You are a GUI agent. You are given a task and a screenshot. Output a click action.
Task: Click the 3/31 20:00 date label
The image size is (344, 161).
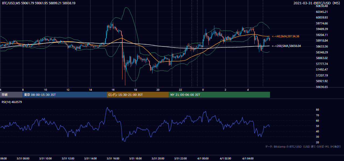click(158, 159)
